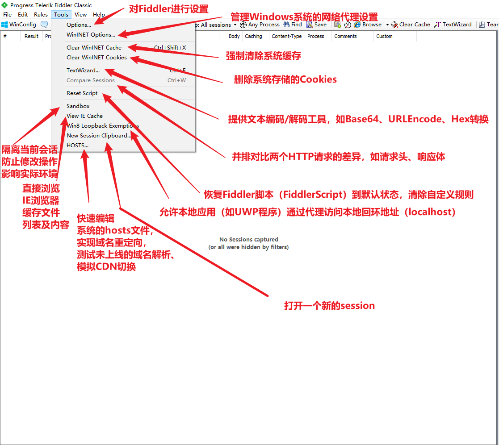Click the Save toolbar button
This screenshot has height=445, width=499.
(316, 25)
